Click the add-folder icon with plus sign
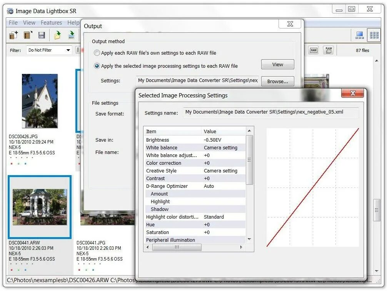 click(13, 35)
